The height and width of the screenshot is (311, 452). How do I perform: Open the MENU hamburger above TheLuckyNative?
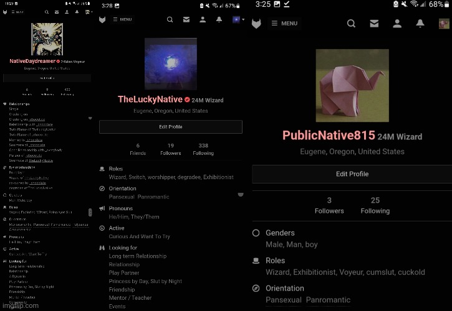pos(122,19)
